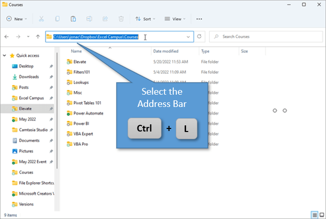The image size is (326, 219).
Task: Open the See more ellipsis menu
Action: pos(199,19)
